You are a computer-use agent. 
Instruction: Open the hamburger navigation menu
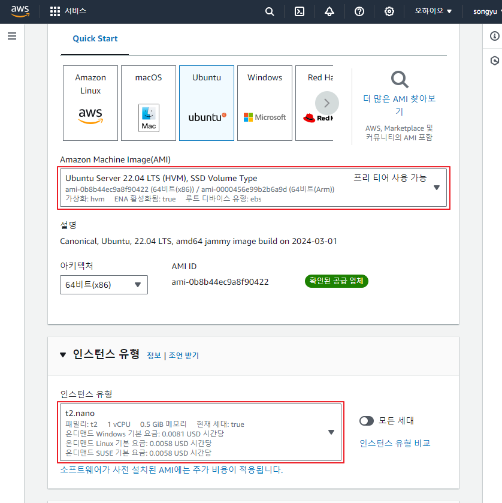click(x=12, y=36)
